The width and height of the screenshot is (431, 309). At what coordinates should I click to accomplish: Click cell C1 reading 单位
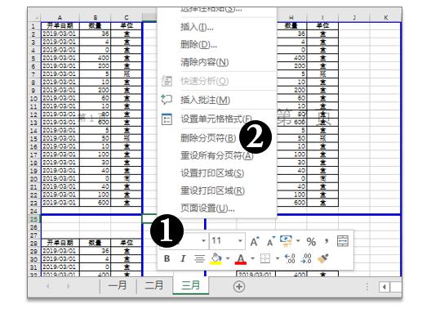(x=127, y=26)
